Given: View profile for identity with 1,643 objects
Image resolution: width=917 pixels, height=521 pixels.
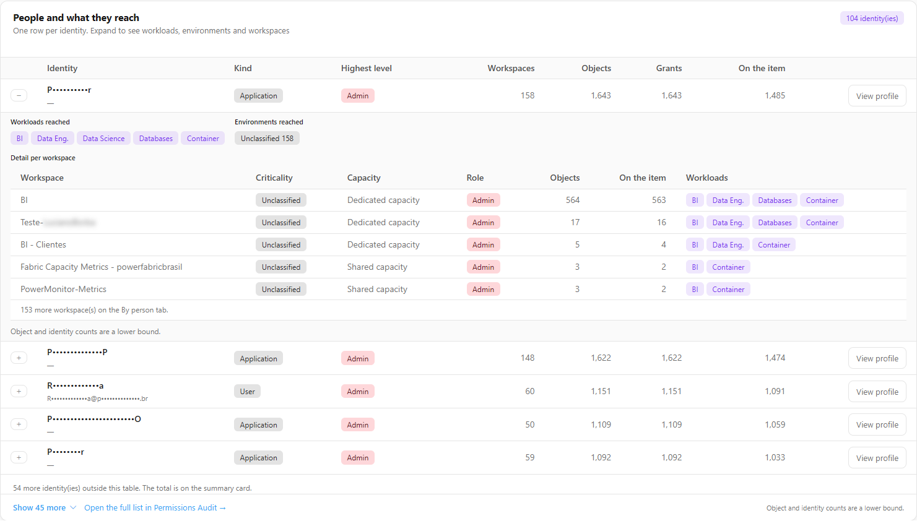Looking at the screenshot, I should tap(877, 96).
